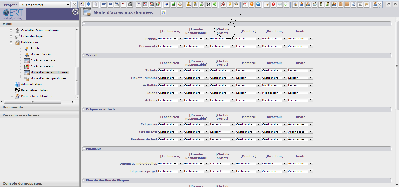Click the blue gear toolbar icon
Screen dimensions: 400x187
coord(89,4)
